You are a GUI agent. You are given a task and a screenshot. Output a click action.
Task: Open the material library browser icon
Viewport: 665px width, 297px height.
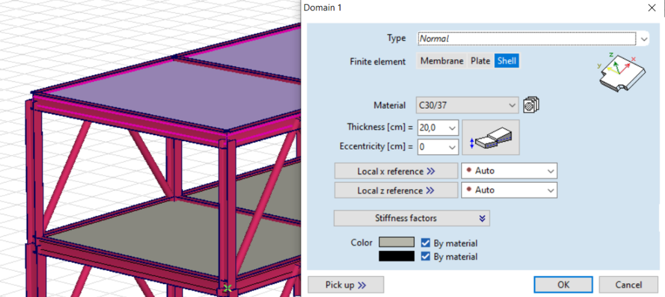[x=531, y=105]
